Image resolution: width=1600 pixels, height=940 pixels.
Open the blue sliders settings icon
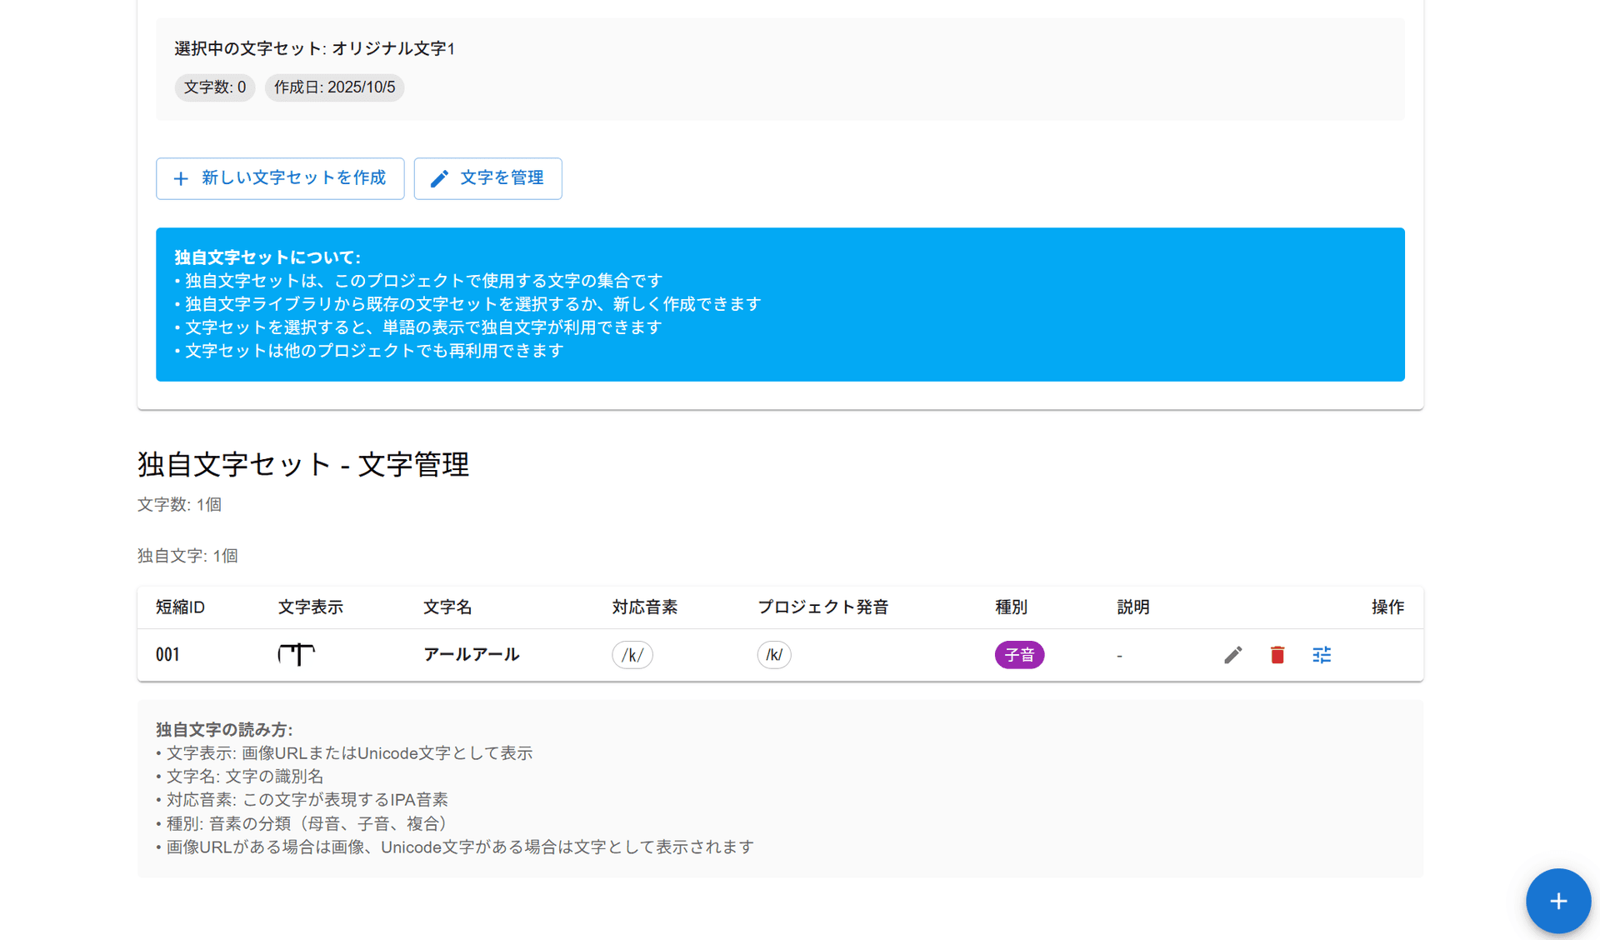pyautogui.click(x=1322, y=655)
